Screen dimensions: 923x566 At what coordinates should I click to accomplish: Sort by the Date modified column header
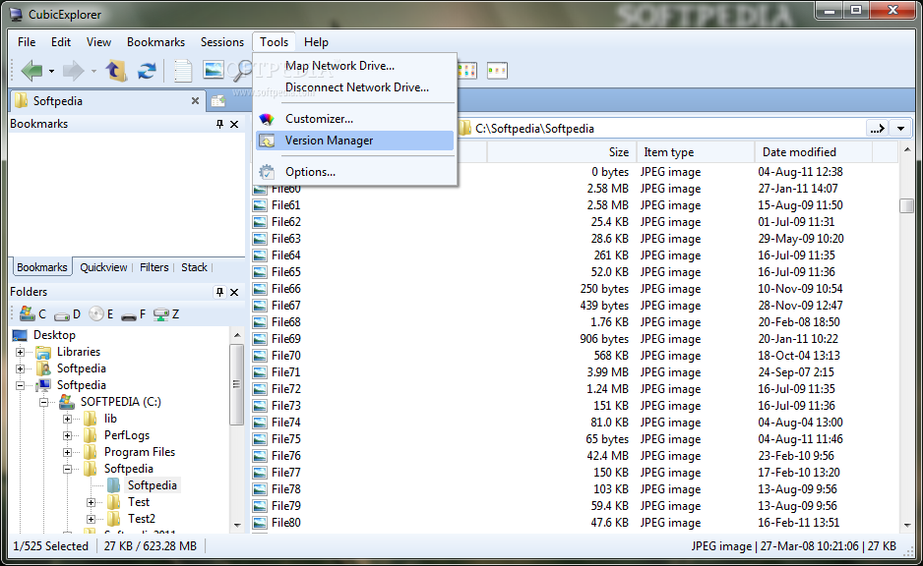coord(814,152)
